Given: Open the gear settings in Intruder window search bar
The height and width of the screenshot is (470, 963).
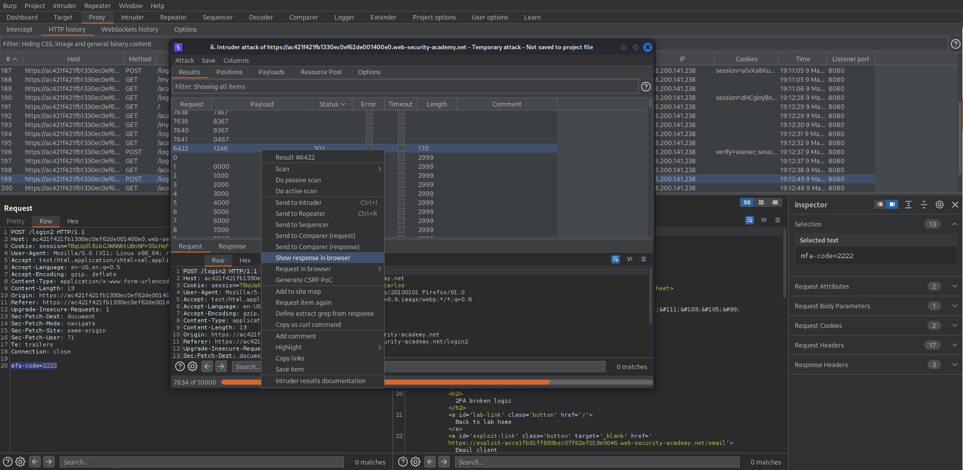Looking at the screenshot, I should click(193, 367).
